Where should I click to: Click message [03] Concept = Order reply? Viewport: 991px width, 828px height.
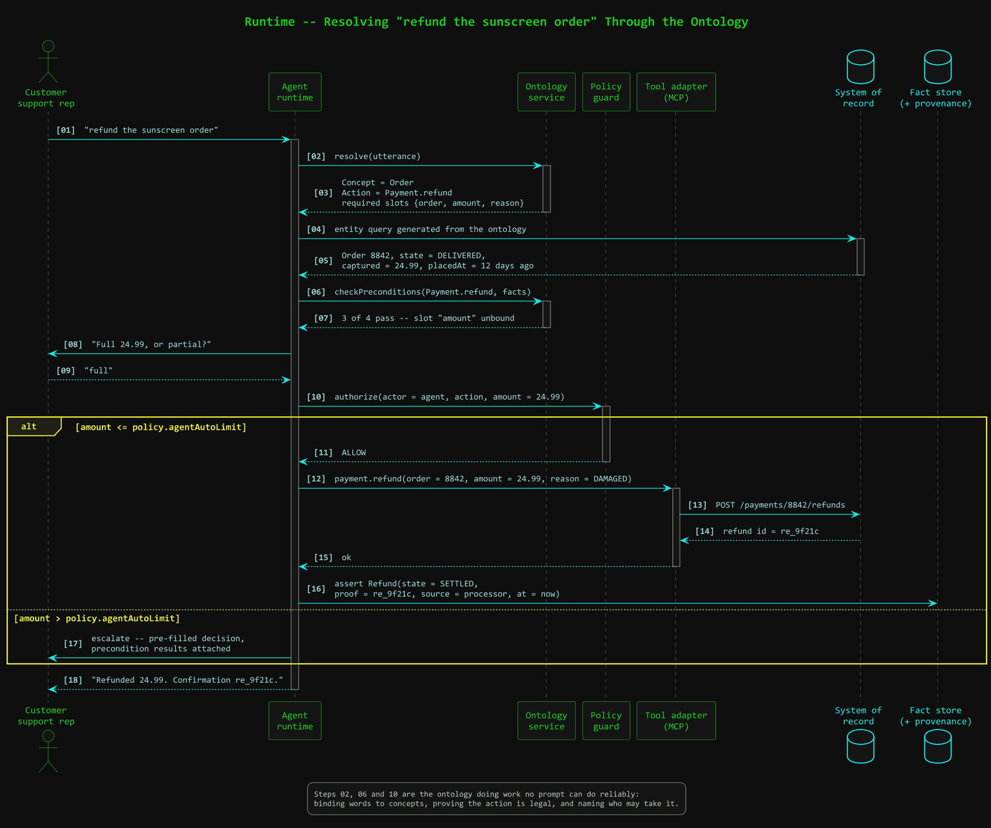point(419,193)
